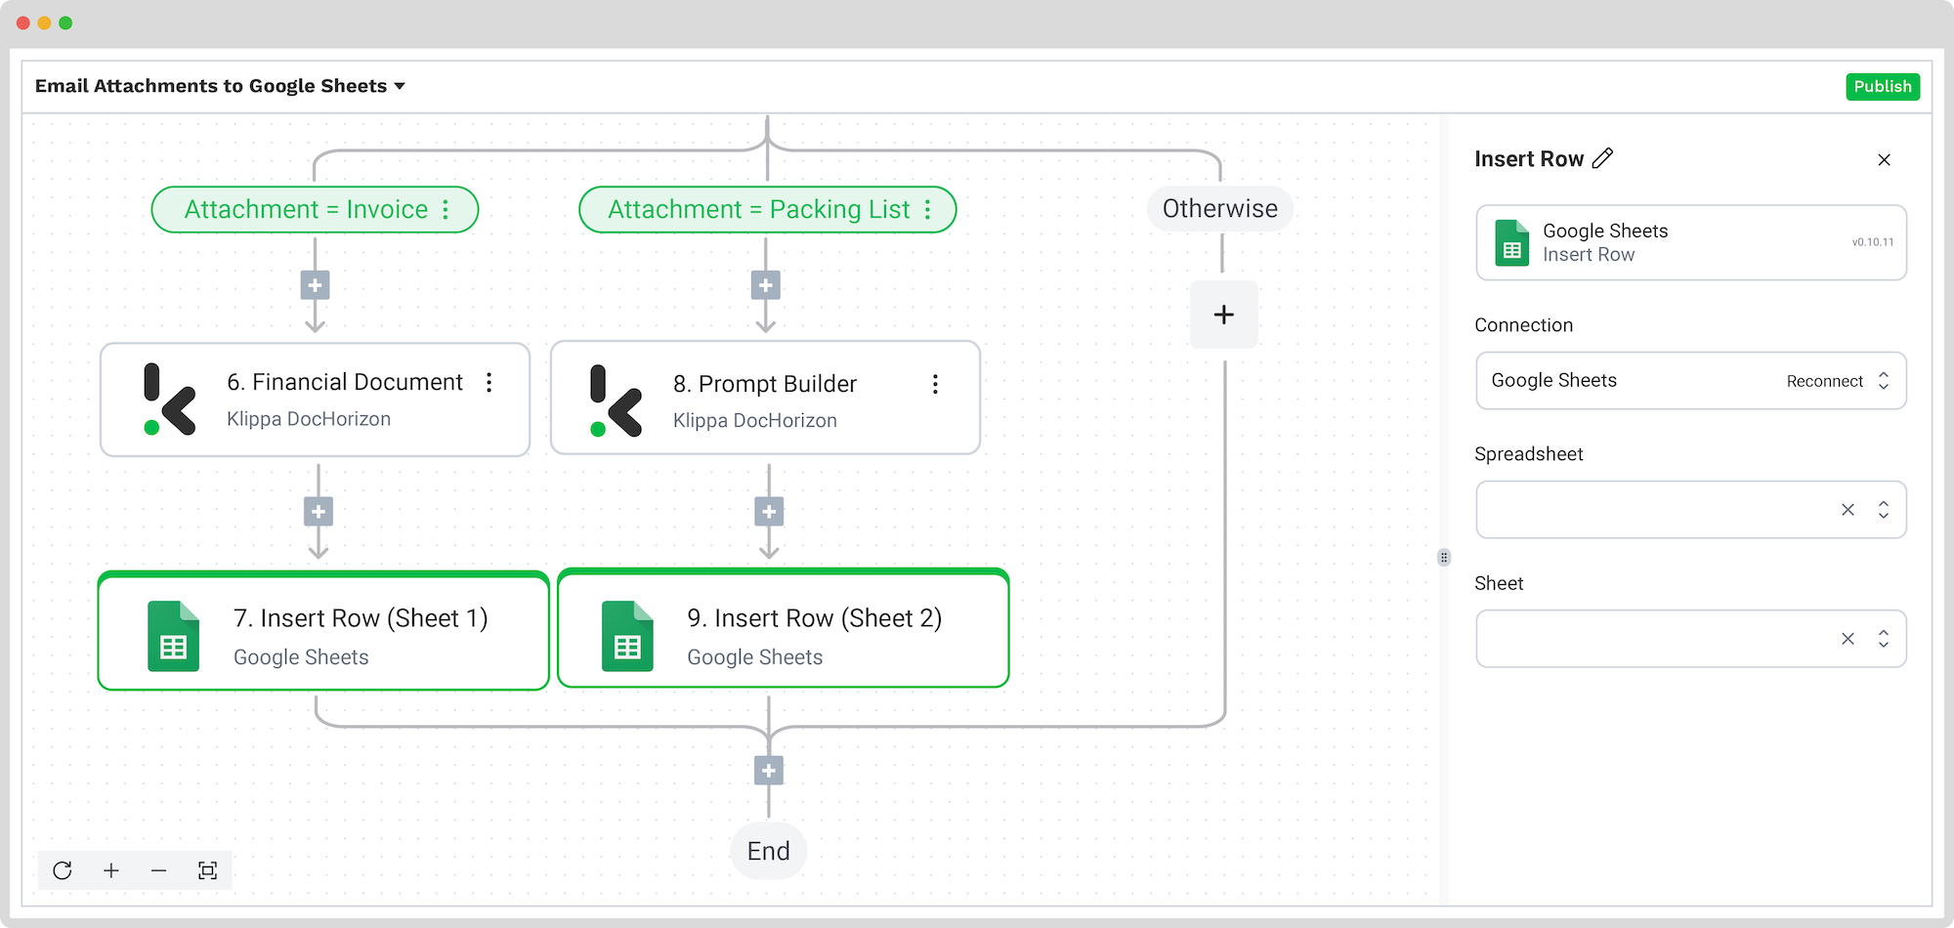Open the Spreadsheet dropdown
Image resolution: width=1954 pixels, height=928 pixels.
point(1884,510)
